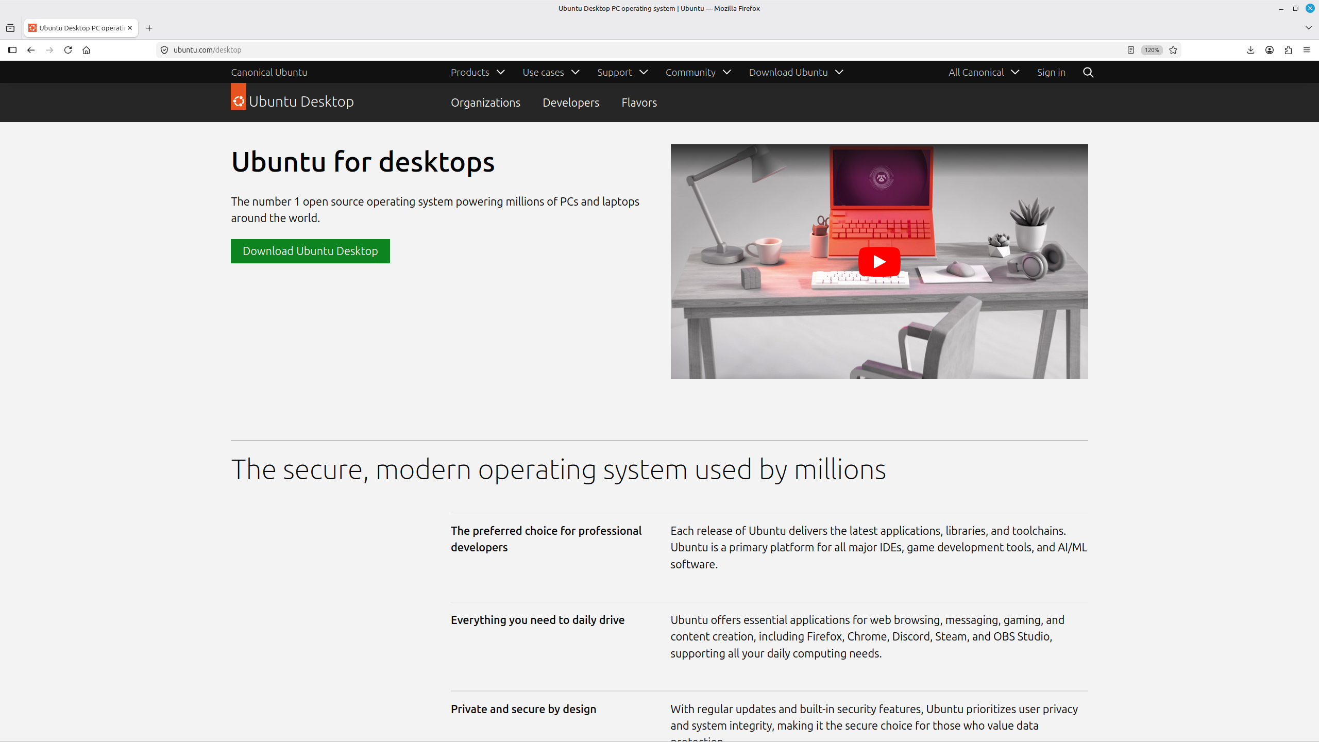Close the Ubuntu Desktop tab
The width and height of the screenshot is (1319, 742).
click(x=130, y=28)
